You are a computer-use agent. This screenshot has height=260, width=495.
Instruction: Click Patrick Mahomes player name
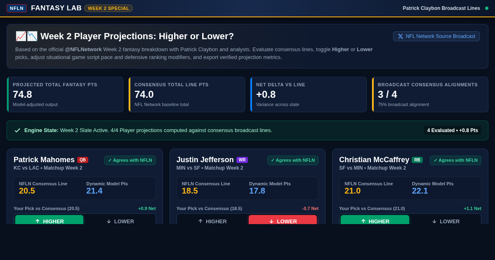click(44, 160)
